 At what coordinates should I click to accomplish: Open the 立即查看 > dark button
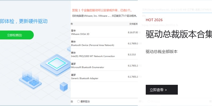pos(162,90)
